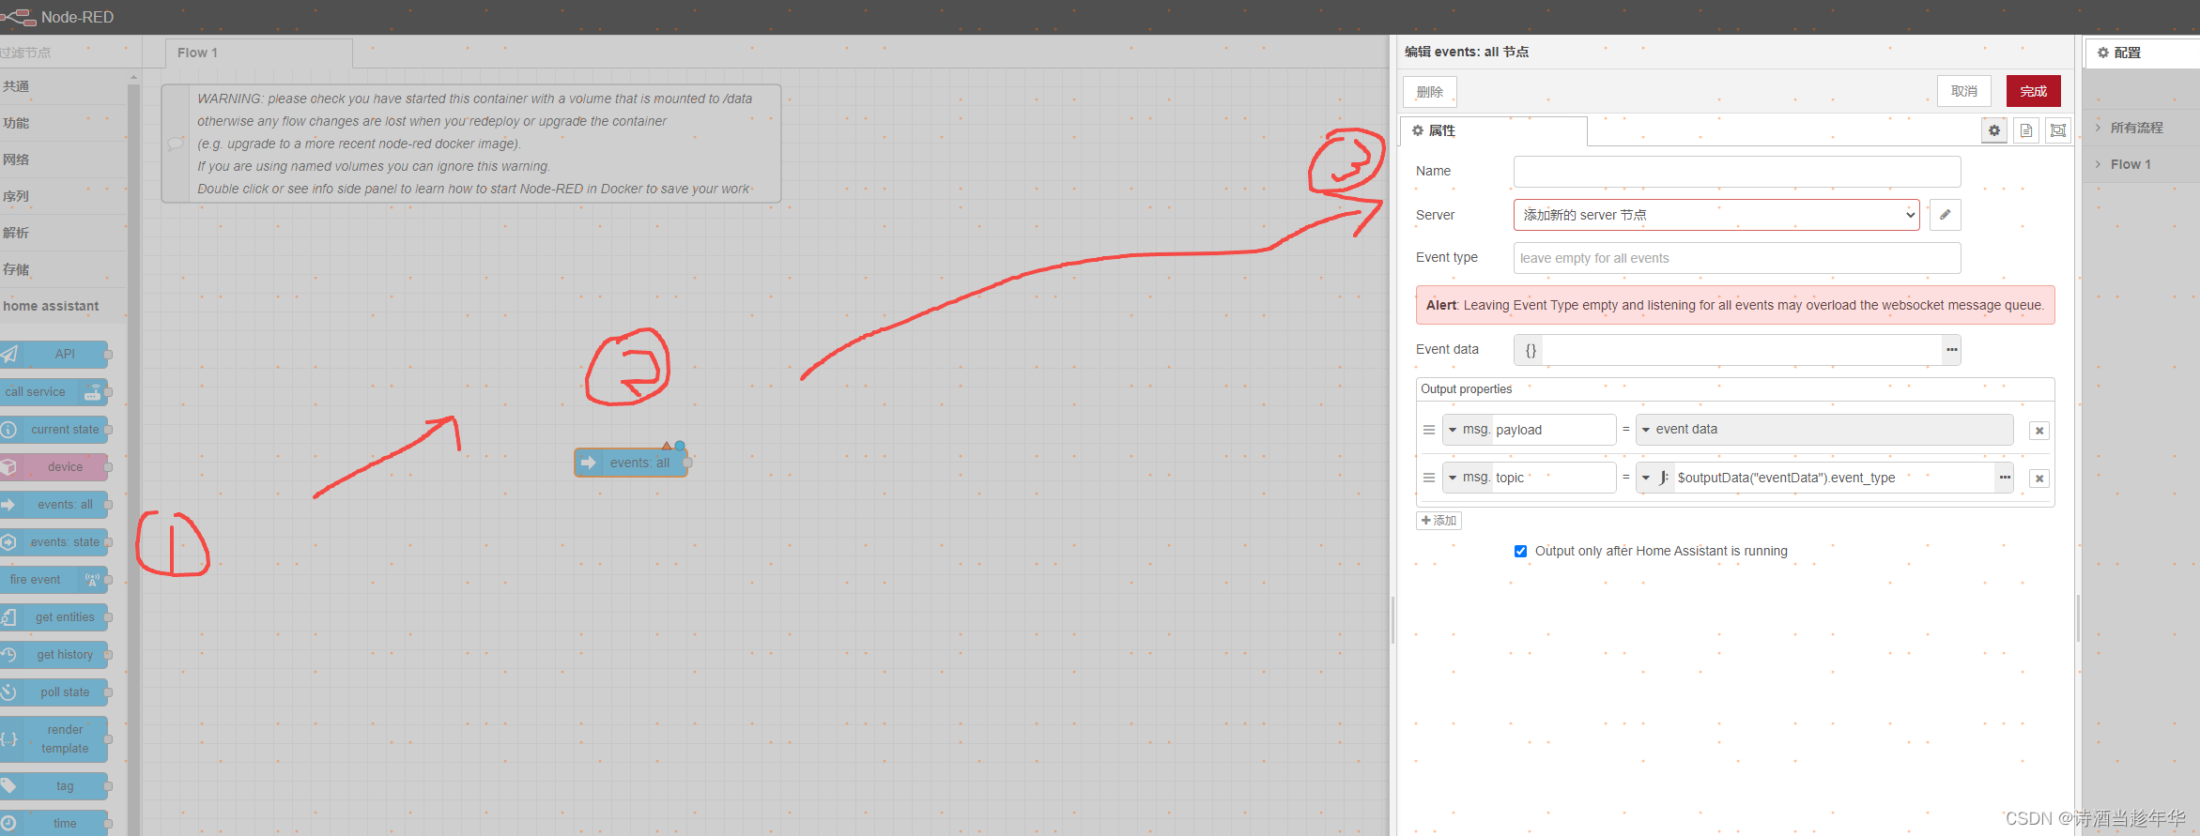Viewport: 2200px width, 836px height.
Task: Select the call service palette node
Action: point(54,391)
